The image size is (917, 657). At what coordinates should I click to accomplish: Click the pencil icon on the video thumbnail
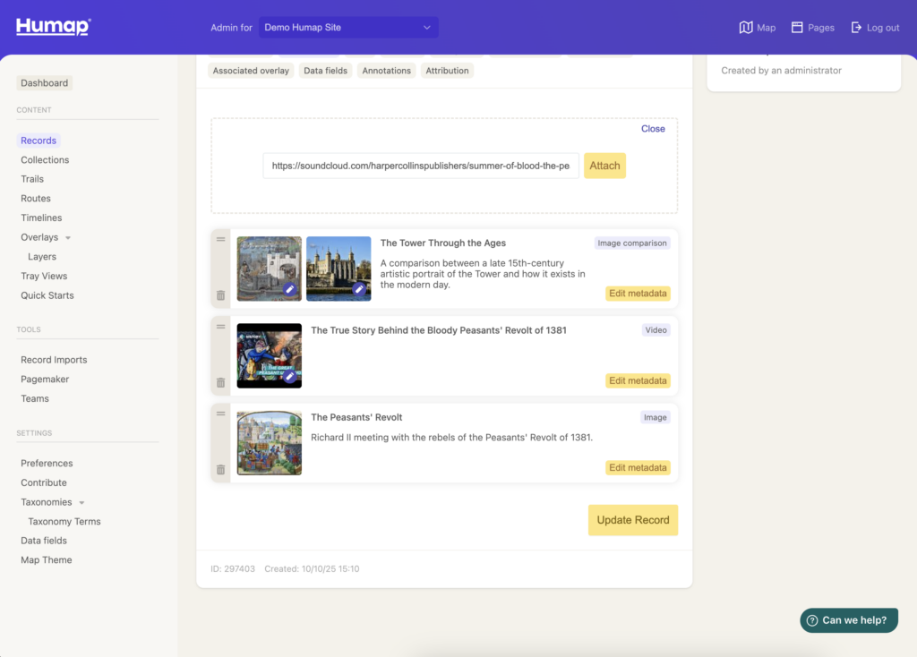290,377
